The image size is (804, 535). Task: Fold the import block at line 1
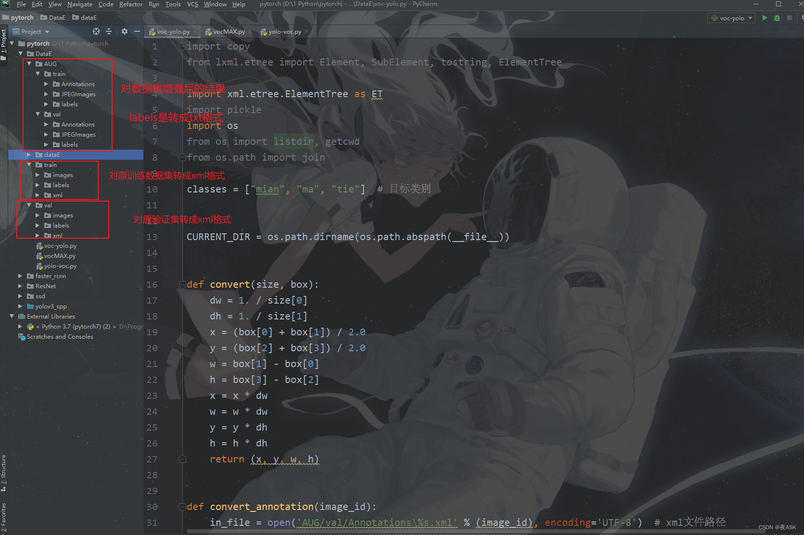[182, 46]
